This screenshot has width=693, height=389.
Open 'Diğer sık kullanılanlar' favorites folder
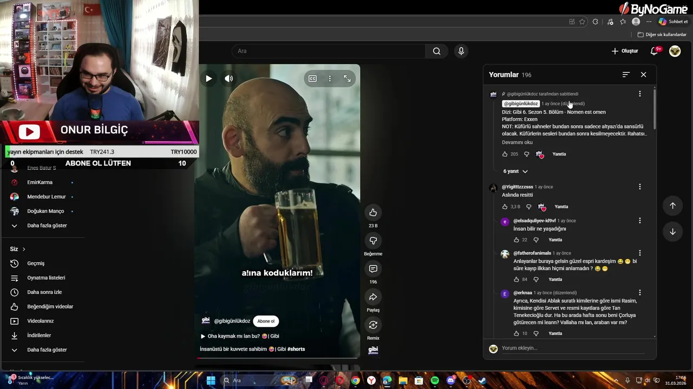(x=662, y=35)
